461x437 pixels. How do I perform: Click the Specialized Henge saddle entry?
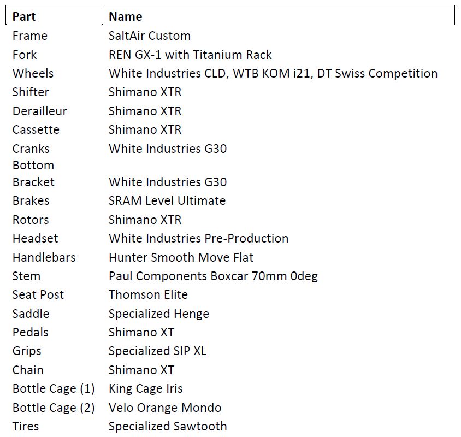tap(159, 314)
